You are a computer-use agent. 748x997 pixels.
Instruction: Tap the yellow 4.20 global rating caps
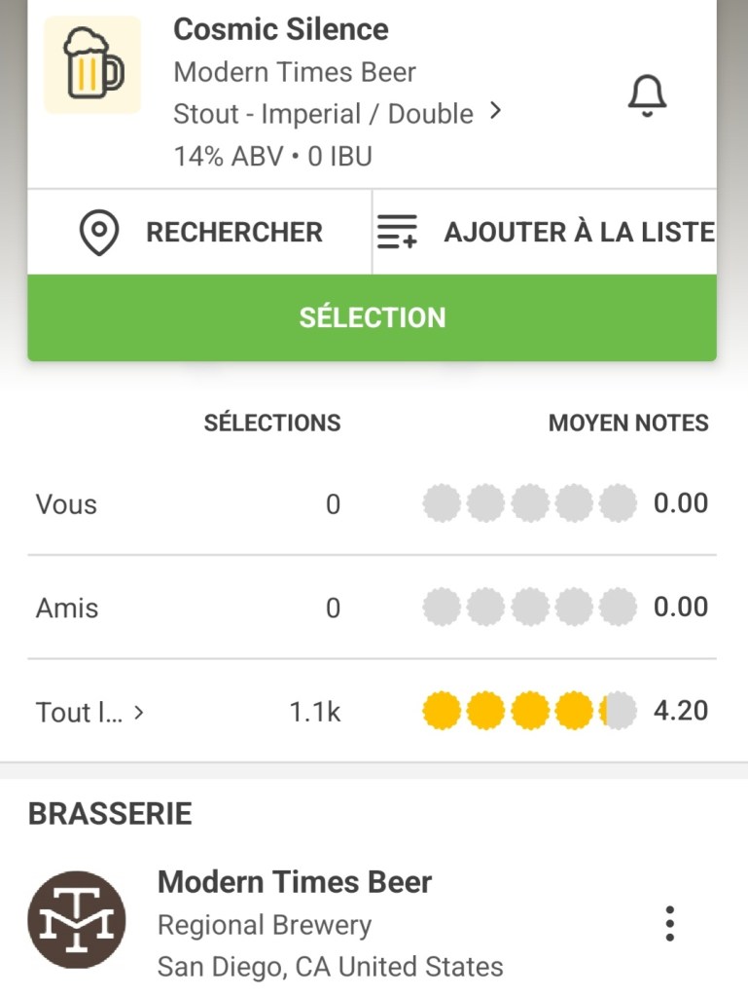529,712
